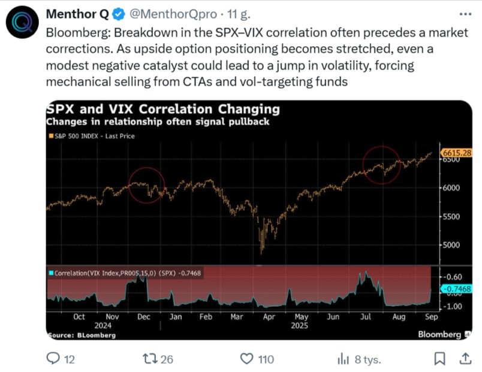Screen dimensions: 482x372
Task: Click the reply comment bubble icon
Action: point(53,358)
